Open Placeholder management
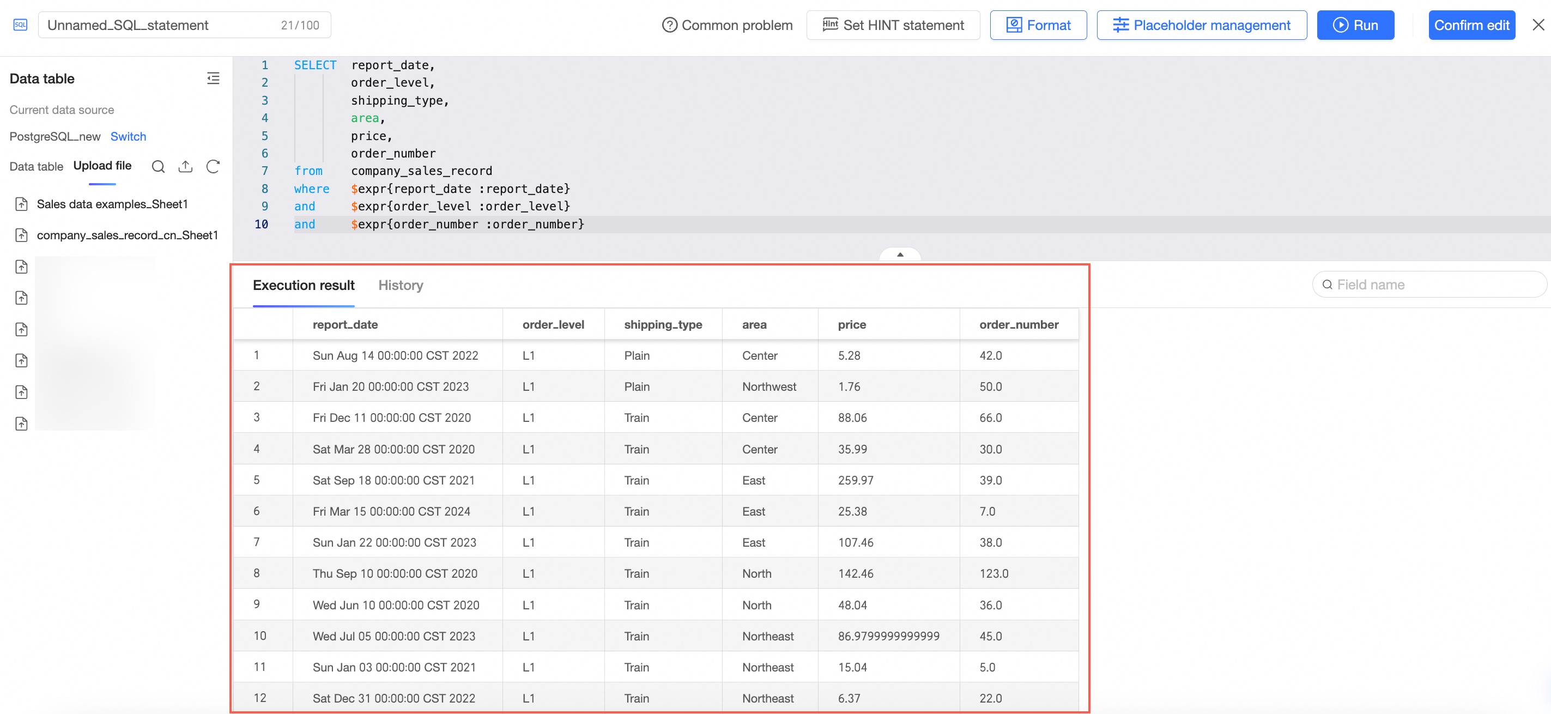 1201,25
